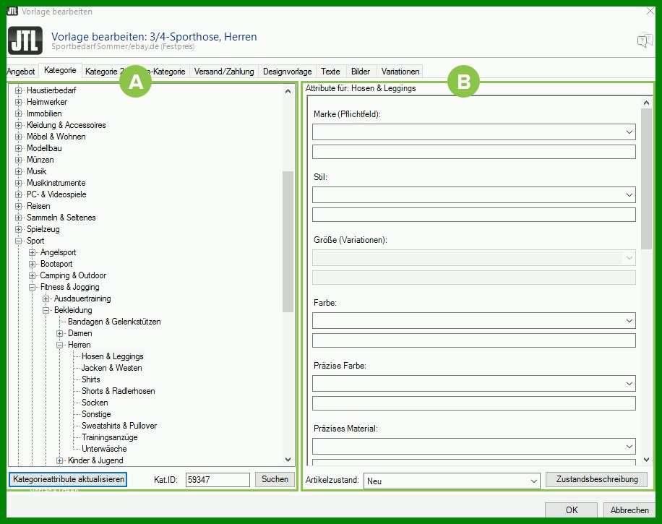Screen dimensions: 662x524
Task: Open the Marke (Pflichtfeld) dropdown
Action: [x=629, y=132]
